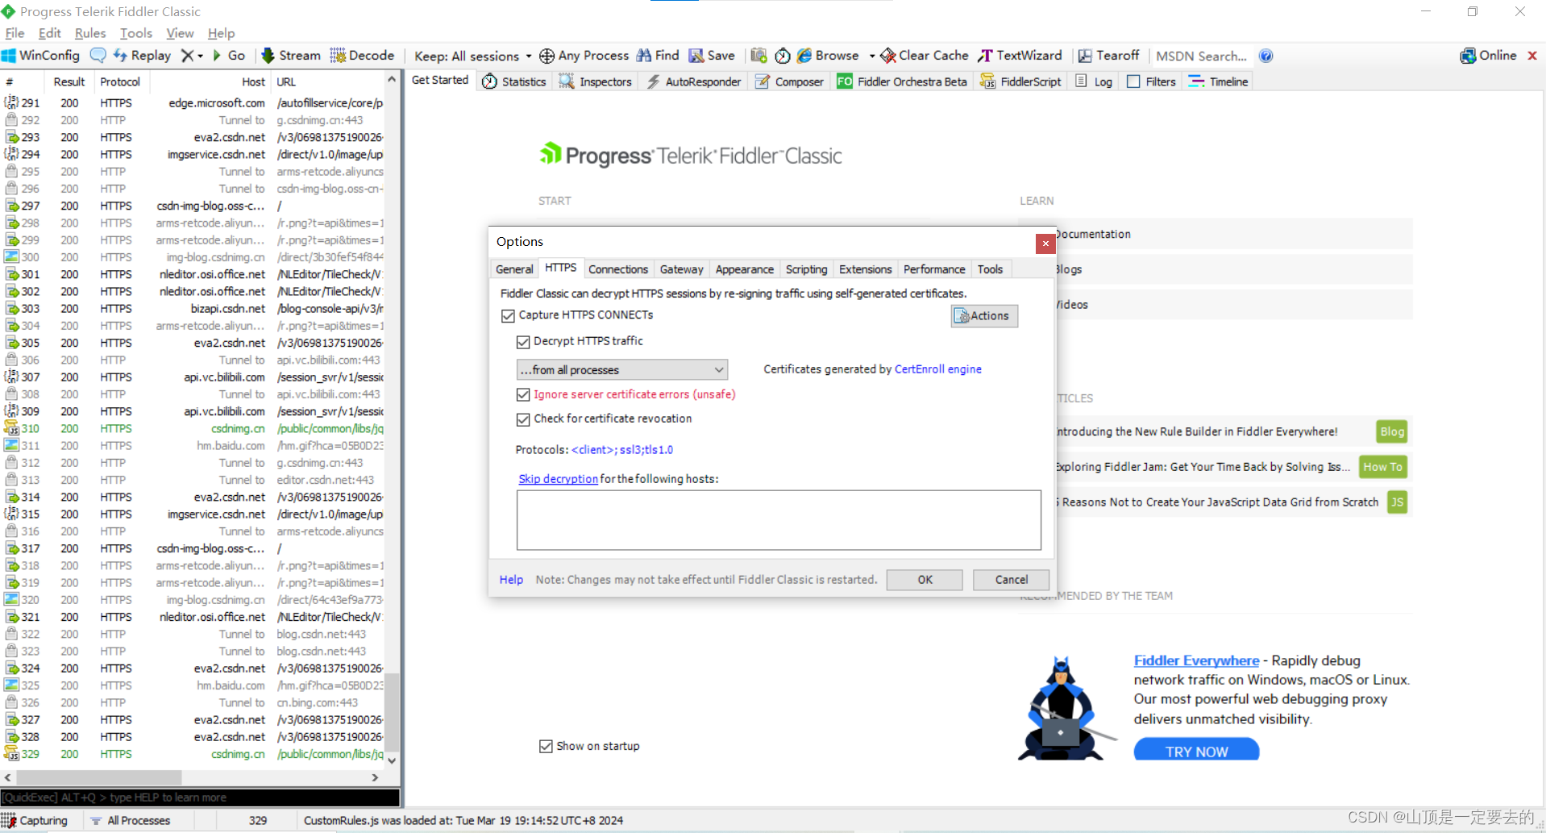Open Find sessions dialog
This screenshot has width=1546, height=833.
tap(658, 56)
